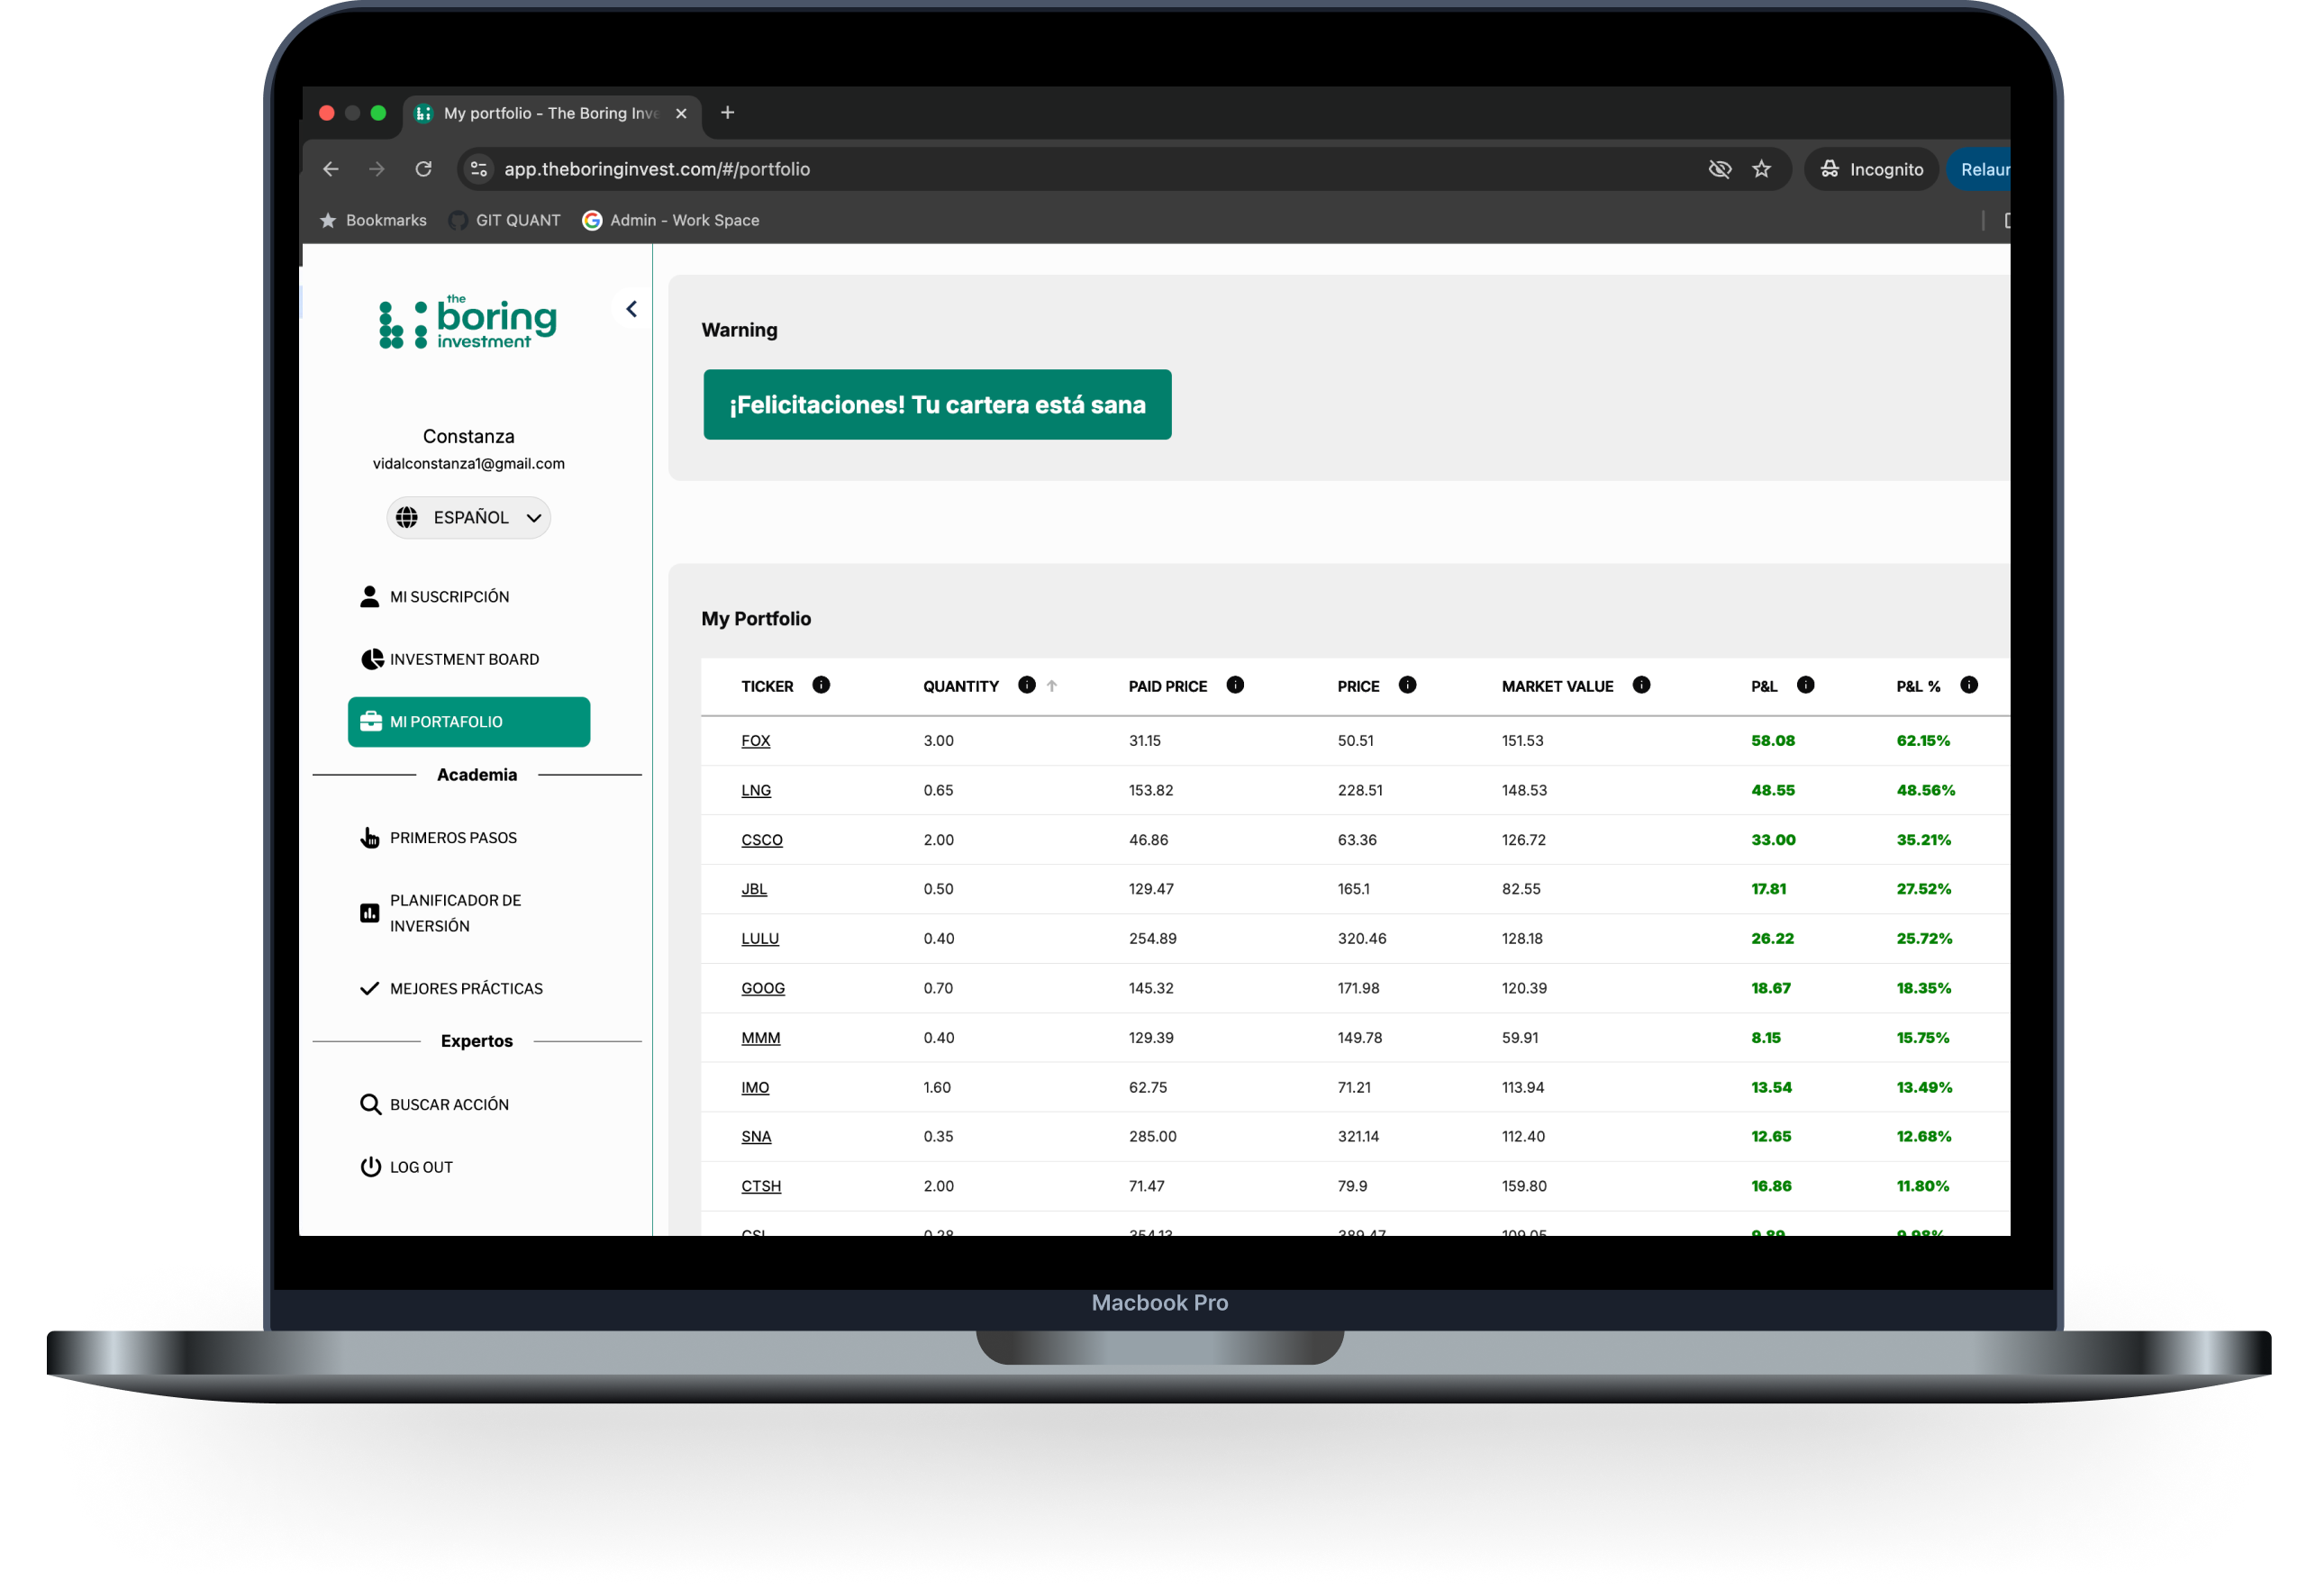Click the MARKET VALUE column header
This screenshot has width=2316, height=1589.
coord(1558,686)
